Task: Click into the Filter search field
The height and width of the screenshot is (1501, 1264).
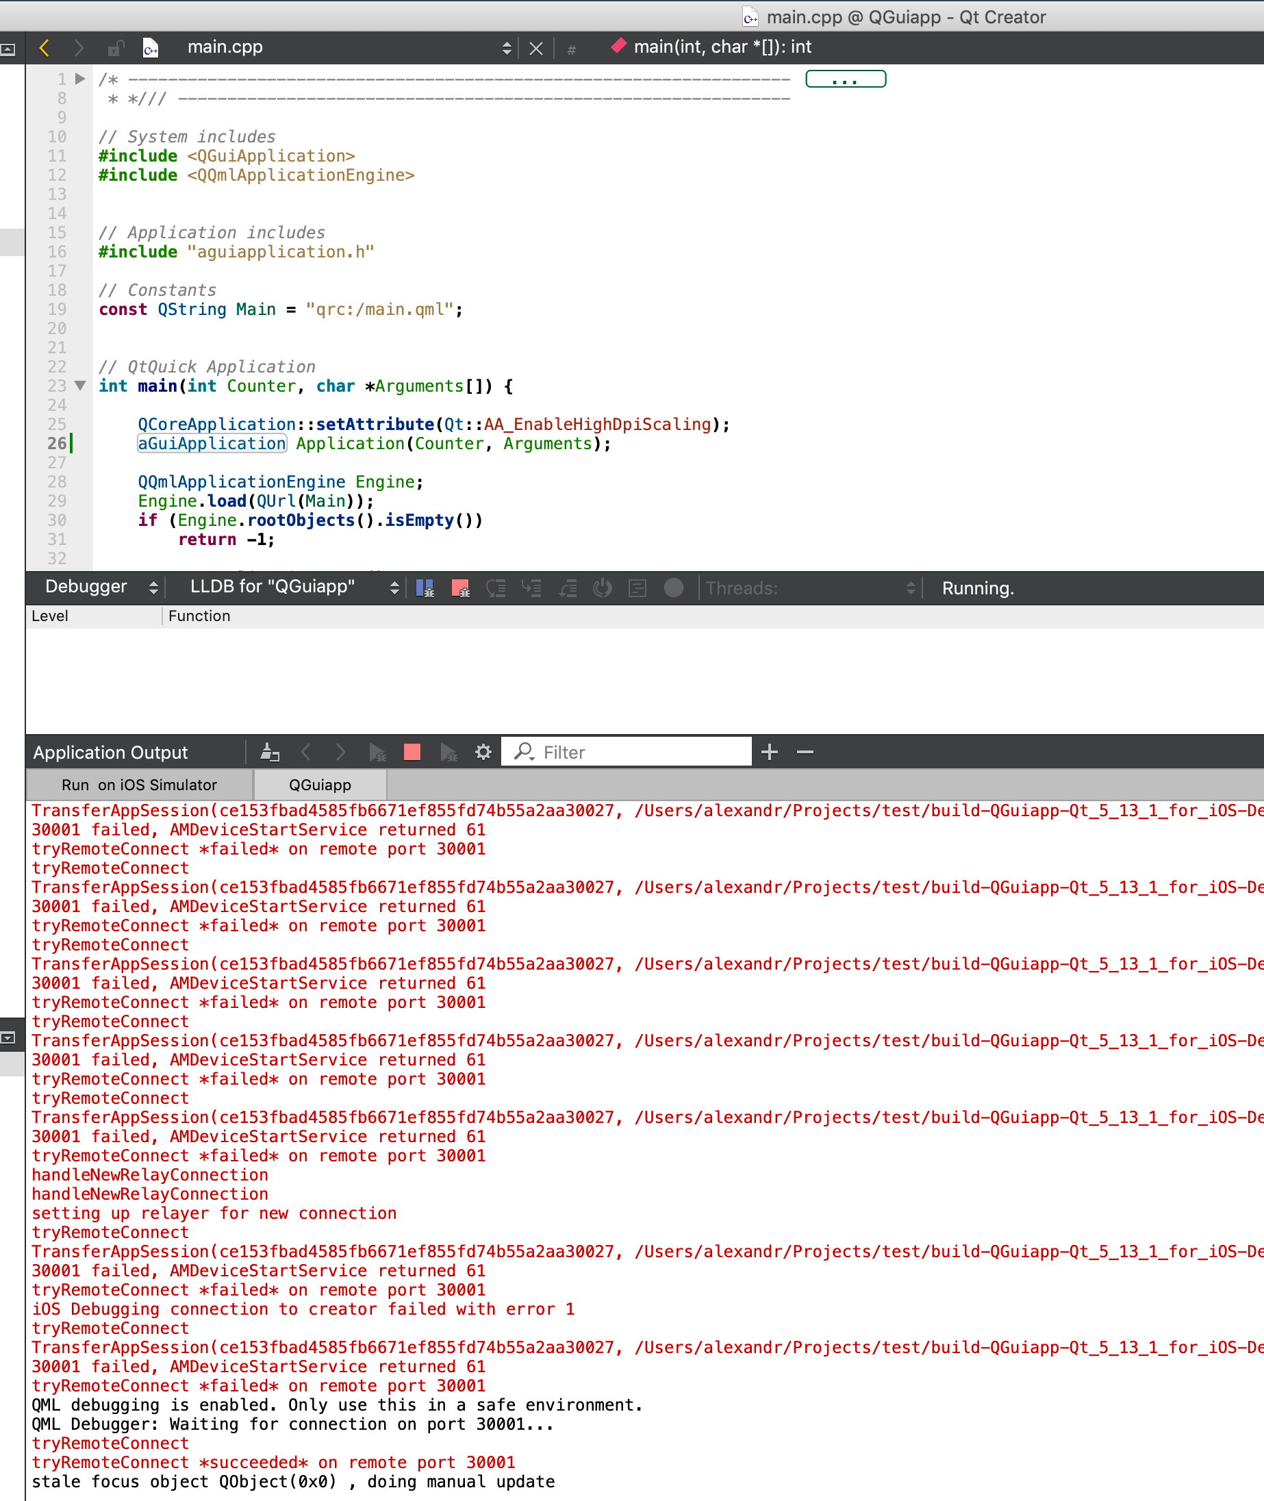Action: click(x=637, y=753)
